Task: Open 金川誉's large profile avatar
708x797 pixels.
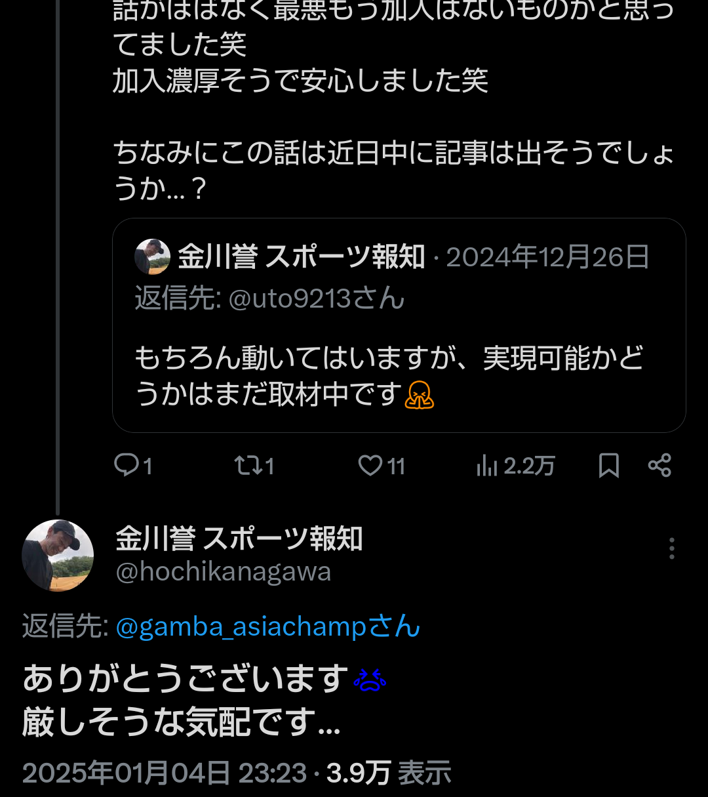Action: click(x=58, y=556)
